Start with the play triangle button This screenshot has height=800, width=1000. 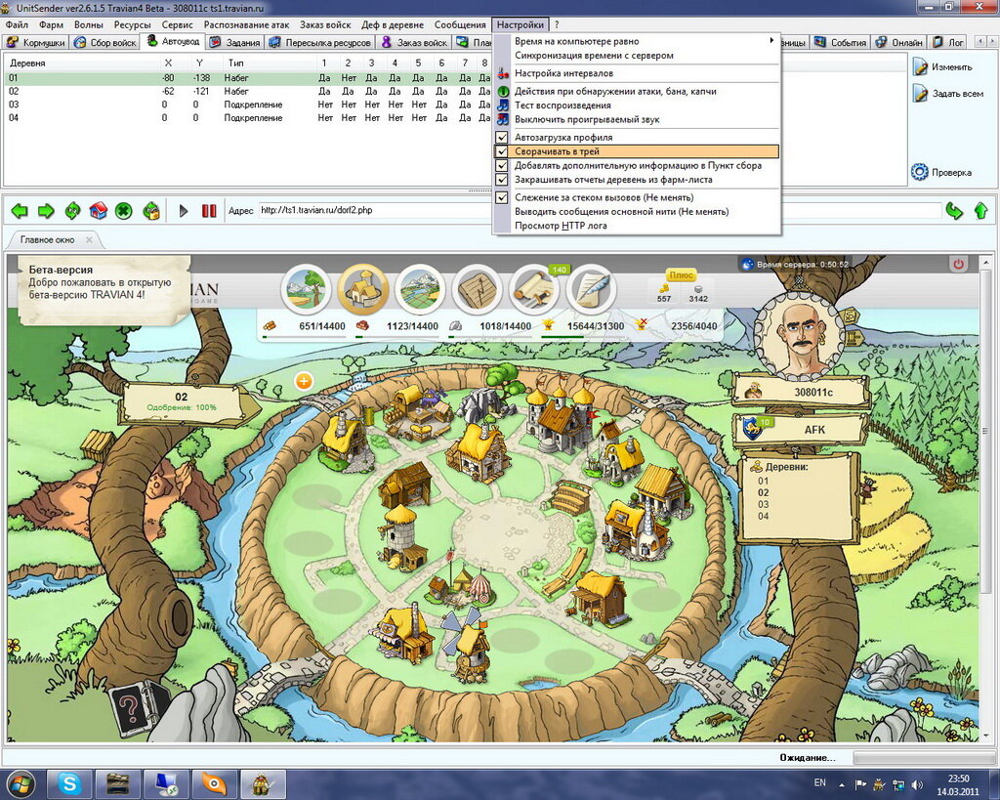pyautogui.click(x=184, y=211)
